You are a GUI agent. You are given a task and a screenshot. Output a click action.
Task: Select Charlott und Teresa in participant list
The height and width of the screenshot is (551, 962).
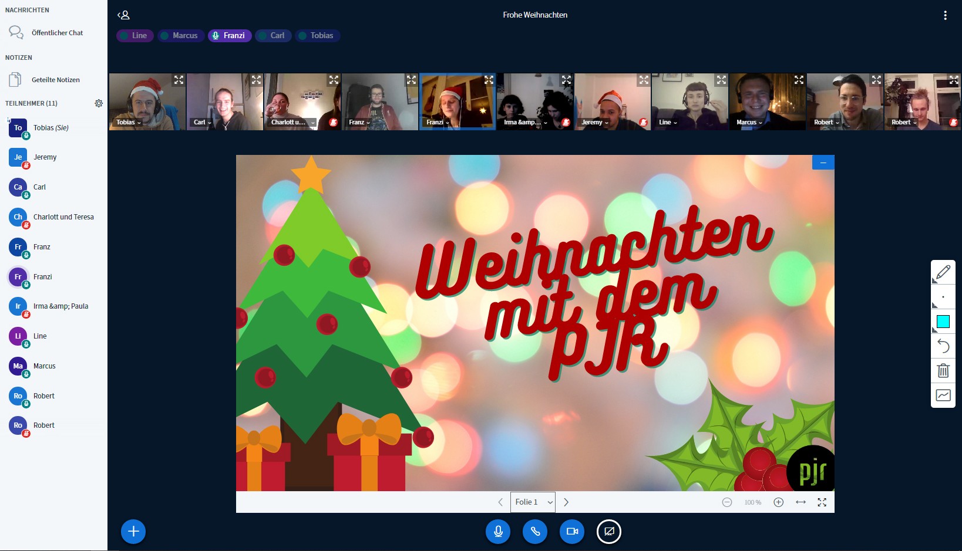63,217
